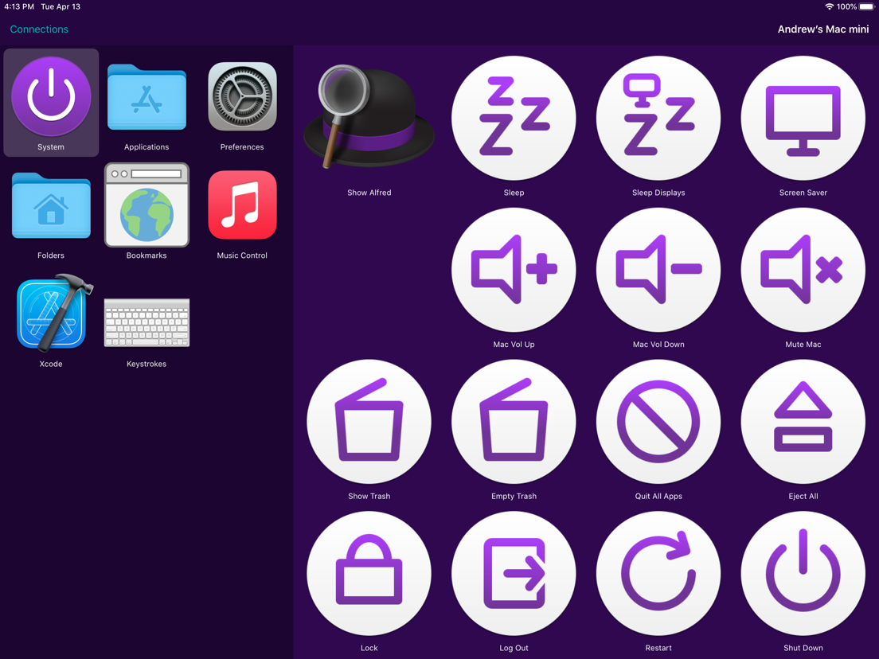Open the Applications folder

point(146,98)
